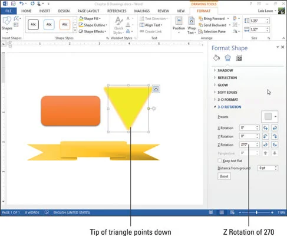Expand the Glow section
Image resolution: width=287 pixels, height=236 pixels.
pyautogui.click(x=223, y=85)
